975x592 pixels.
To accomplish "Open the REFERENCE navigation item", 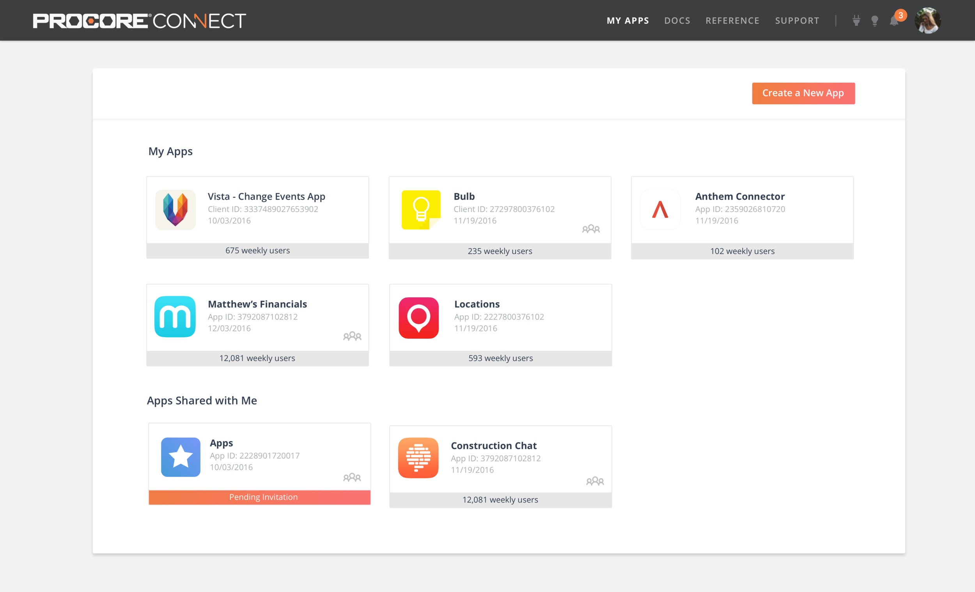I will [732, 21].
